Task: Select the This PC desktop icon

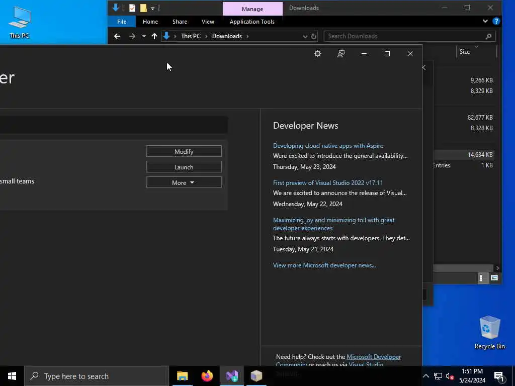Action: [20, 22]
